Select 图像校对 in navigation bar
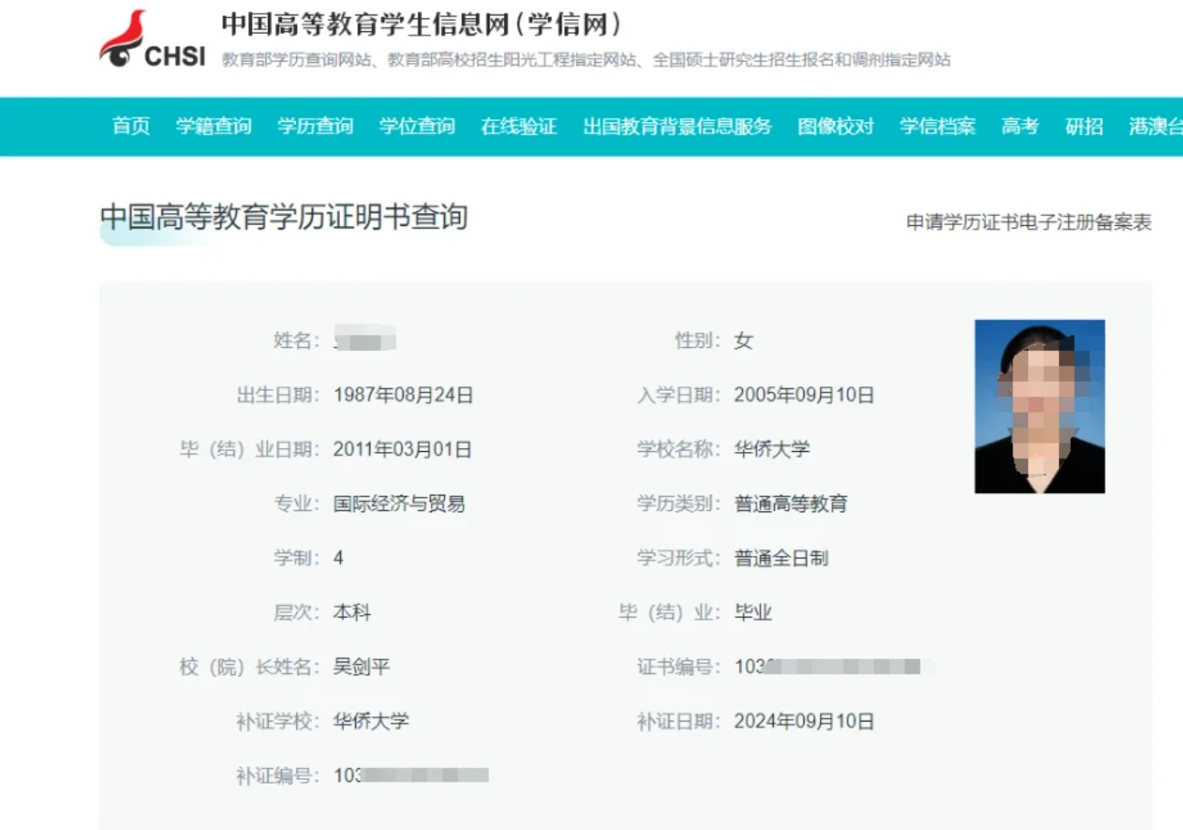The width and height of the screenshot is (1183, 830). click(836, 127)
